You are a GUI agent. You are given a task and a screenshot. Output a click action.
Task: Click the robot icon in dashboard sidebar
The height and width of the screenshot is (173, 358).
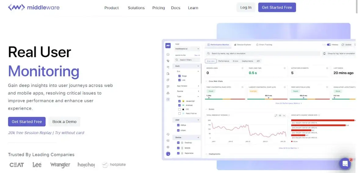click(168, 93)
